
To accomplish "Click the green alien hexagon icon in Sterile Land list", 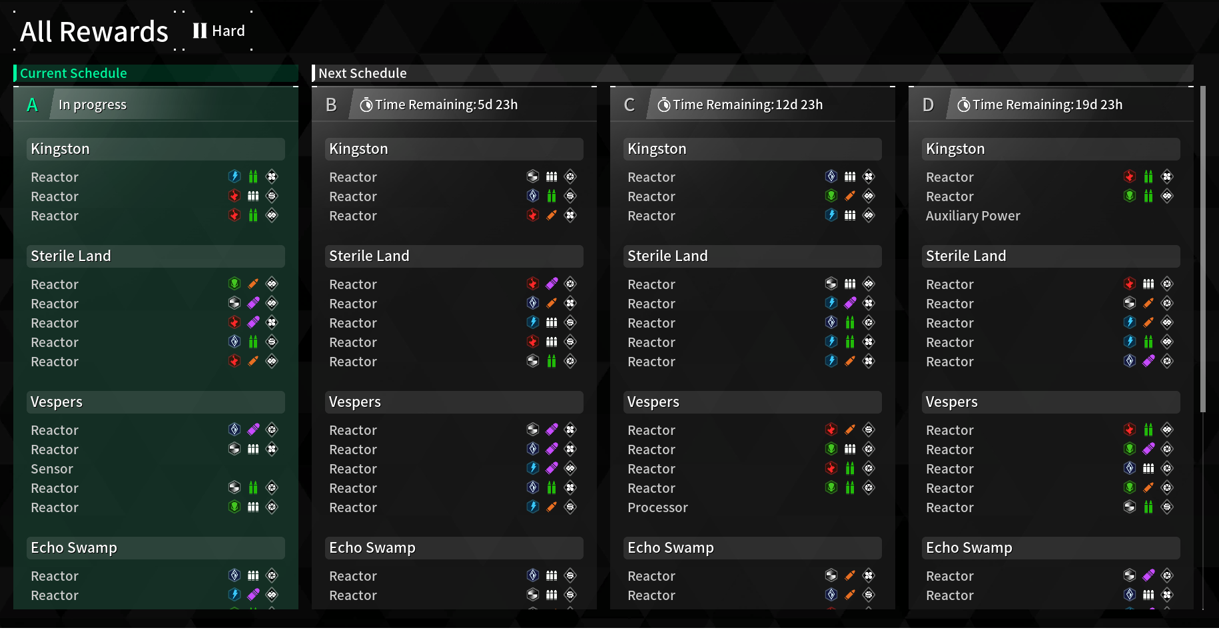I will 234,283.
